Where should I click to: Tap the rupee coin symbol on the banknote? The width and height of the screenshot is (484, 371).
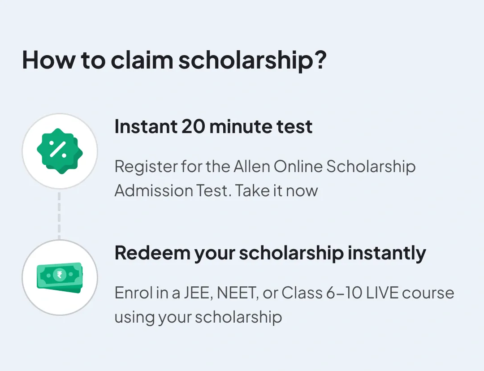coord(59,275)
